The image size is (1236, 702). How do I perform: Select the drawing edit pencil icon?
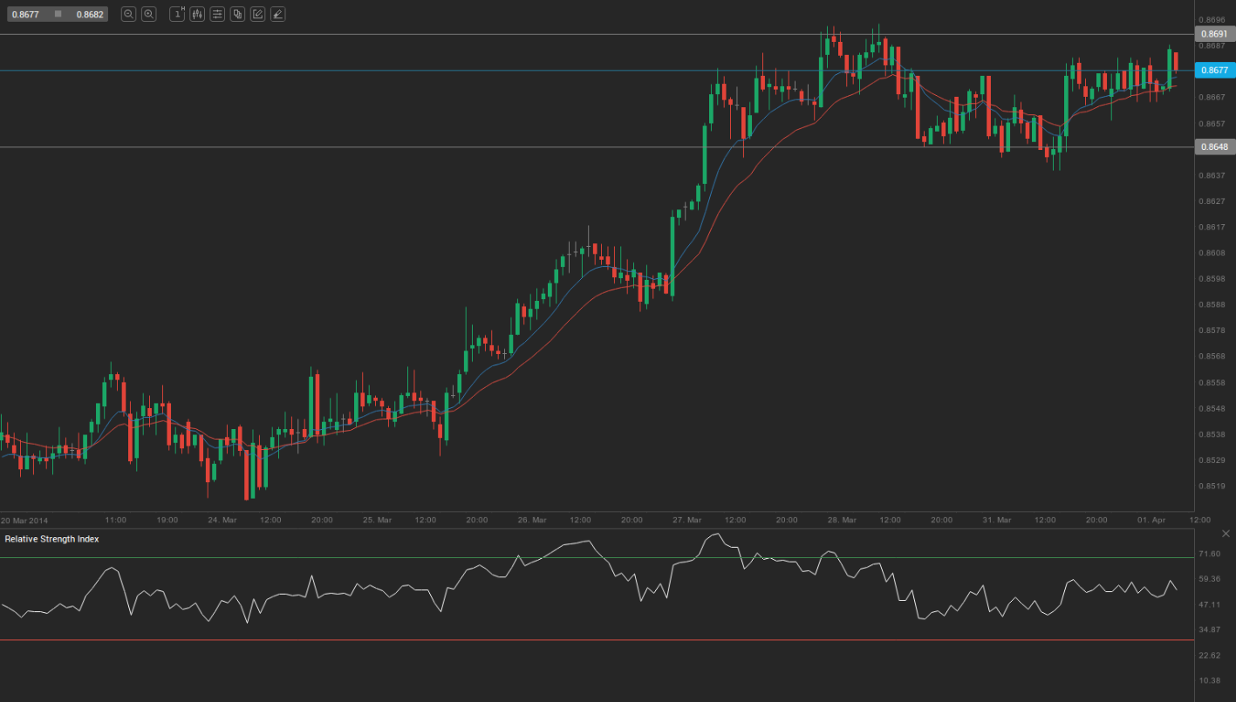point(257,14)
